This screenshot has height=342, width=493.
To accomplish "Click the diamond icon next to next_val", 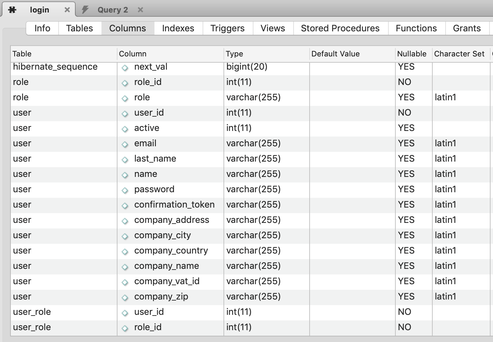I will [x=125, y=68].
